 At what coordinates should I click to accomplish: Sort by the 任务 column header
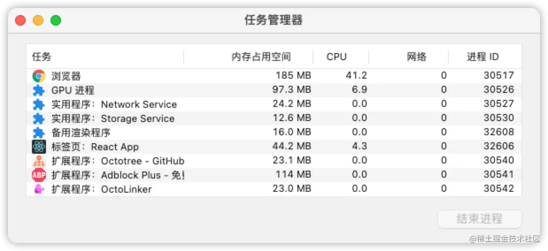pyautogui.click(x=42, y=57)
